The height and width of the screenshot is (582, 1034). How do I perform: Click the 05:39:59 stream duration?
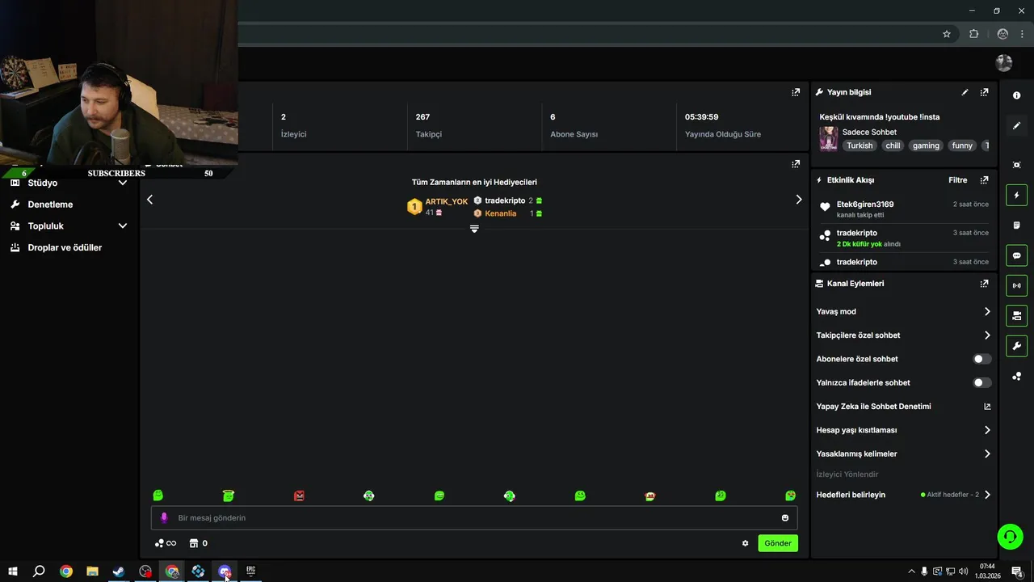point(701,117)
